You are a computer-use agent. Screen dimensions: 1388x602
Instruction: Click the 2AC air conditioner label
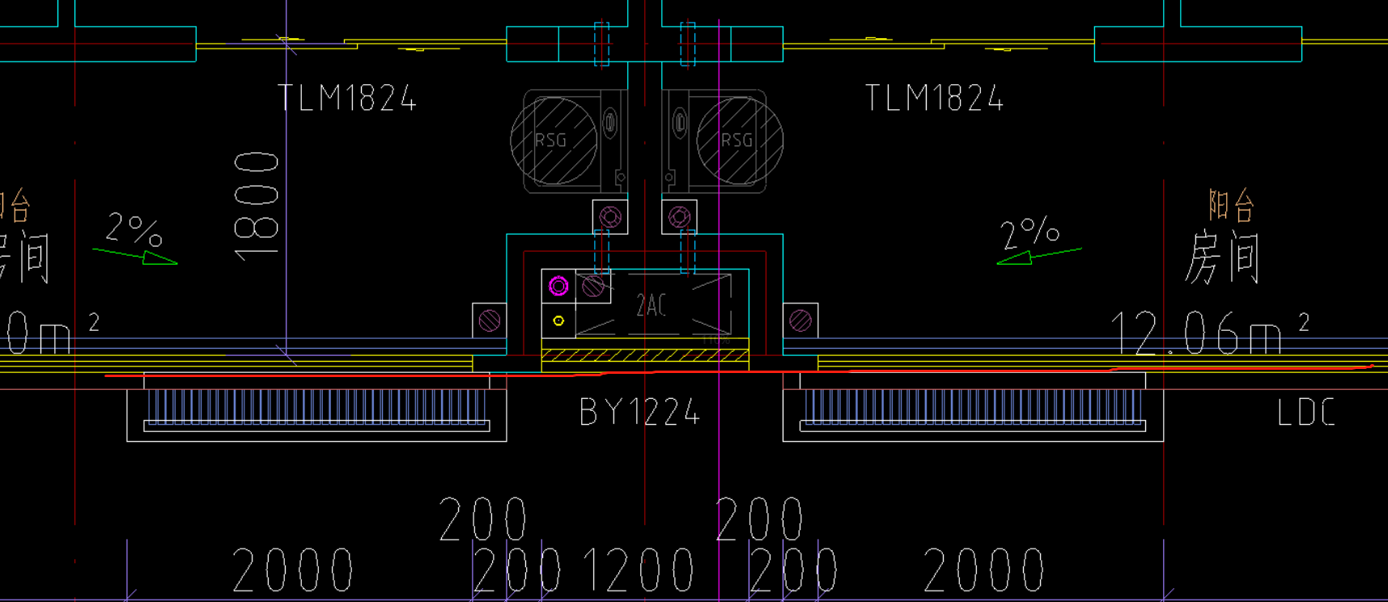(x=652, y=305)
